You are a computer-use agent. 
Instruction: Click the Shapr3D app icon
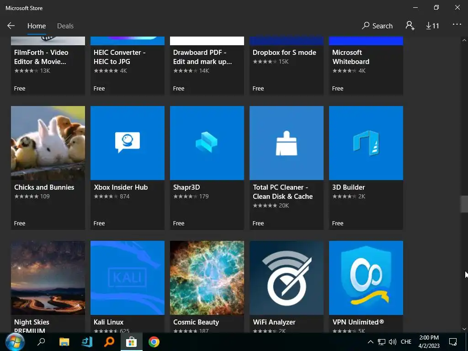tap(207, 143)
